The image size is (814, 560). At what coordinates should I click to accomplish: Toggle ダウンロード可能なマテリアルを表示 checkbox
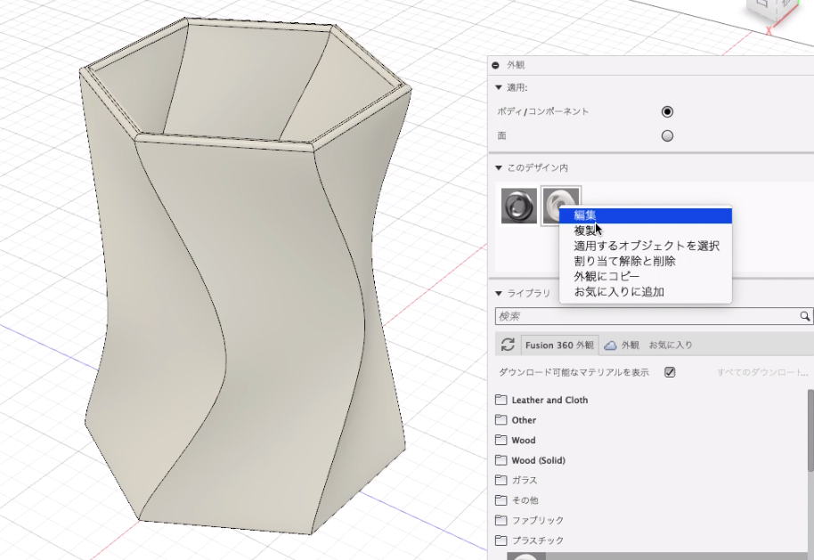pos(670,372)
